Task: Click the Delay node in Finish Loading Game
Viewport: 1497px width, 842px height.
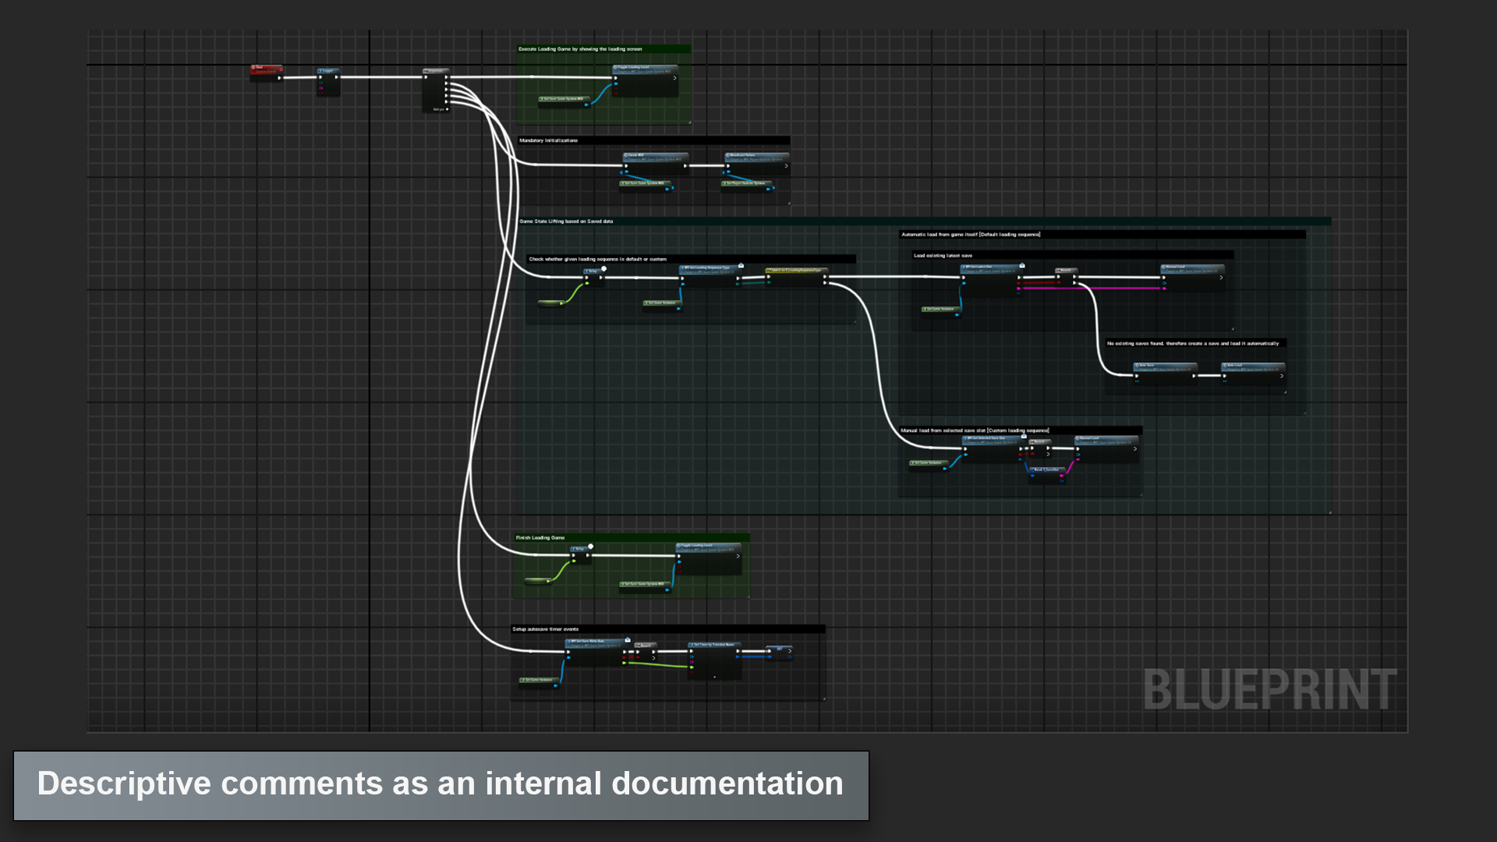Action: [579, 550]
